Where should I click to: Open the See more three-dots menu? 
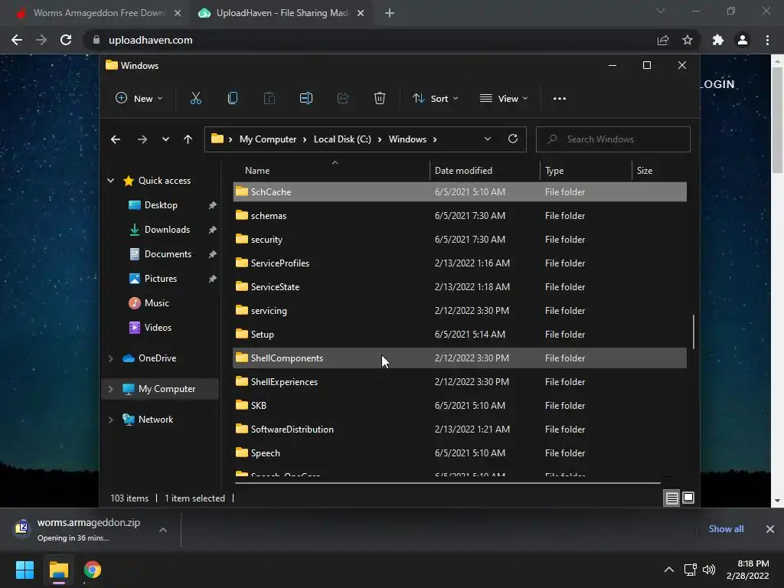tap(560, 99)
